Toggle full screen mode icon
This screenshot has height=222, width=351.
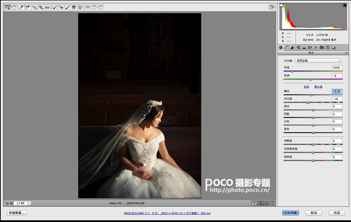tap(272, 7)
